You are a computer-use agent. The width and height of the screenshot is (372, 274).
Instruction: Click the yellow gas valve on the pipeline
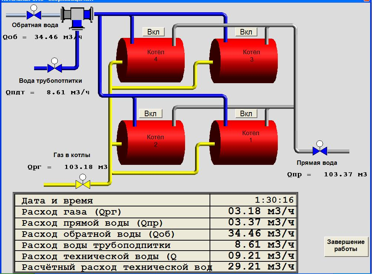pos(83,184)
